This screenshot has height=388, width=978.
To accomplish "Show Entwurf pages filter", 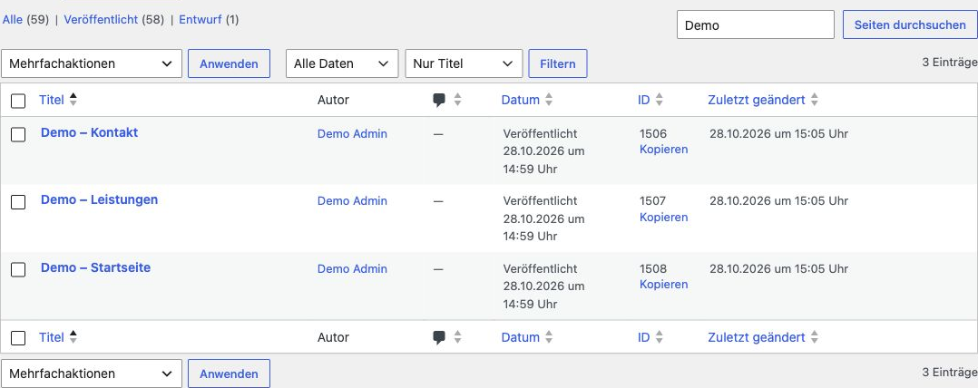I will [200, 19].
